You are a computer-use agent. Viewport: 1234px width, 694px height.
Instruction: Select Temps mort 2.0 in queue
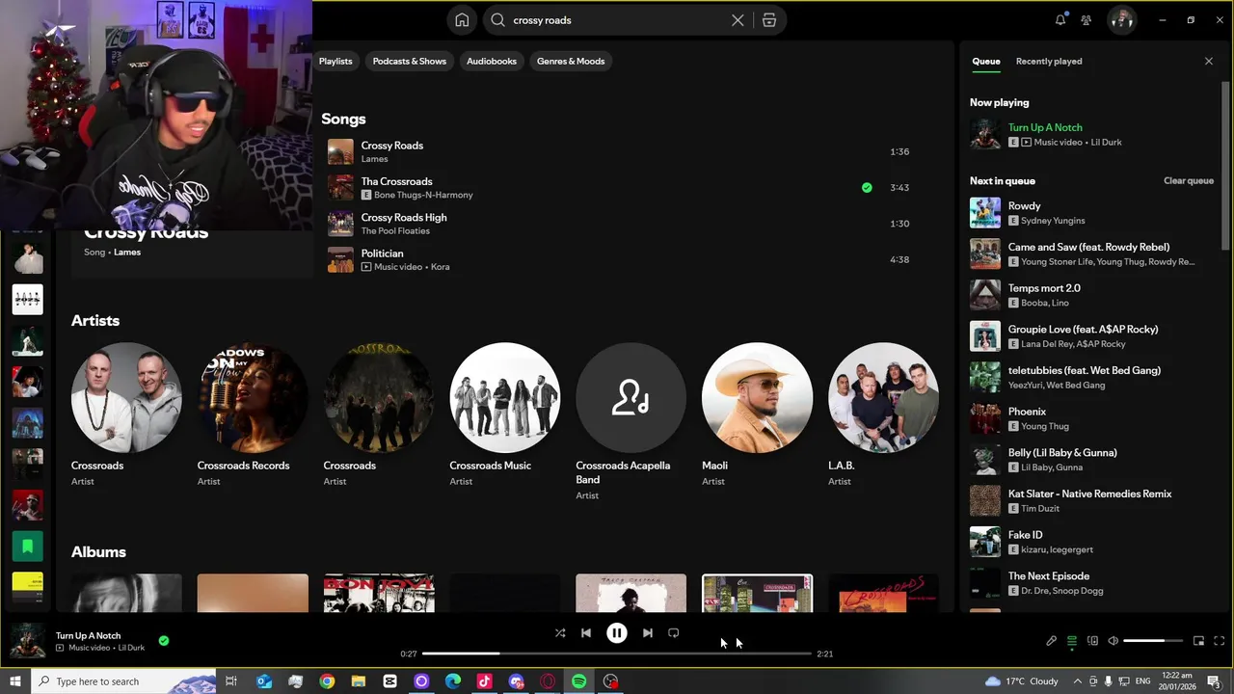click(1093, 295)
